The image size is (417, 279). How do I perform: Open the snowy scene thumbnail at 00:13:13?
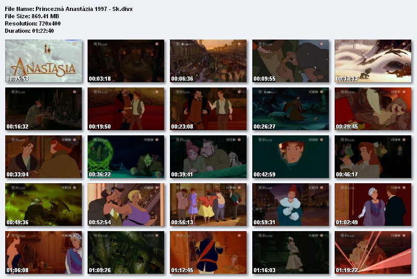click(373, 61)
